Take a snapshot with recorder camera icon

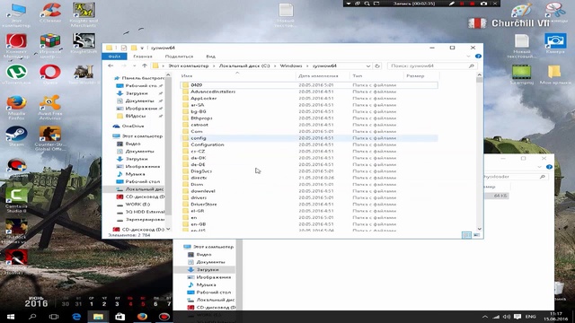point(483,4)
